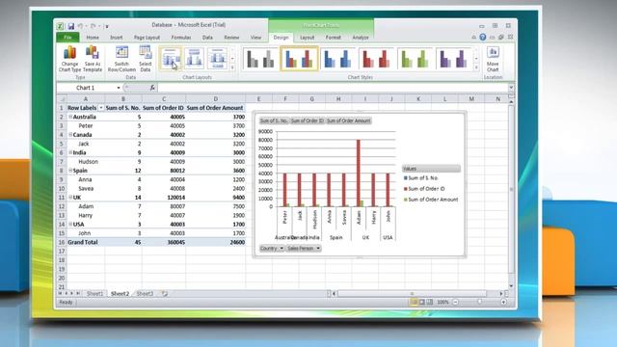
Task: Click the Values legend field button
Action: (x=431, y=169)
